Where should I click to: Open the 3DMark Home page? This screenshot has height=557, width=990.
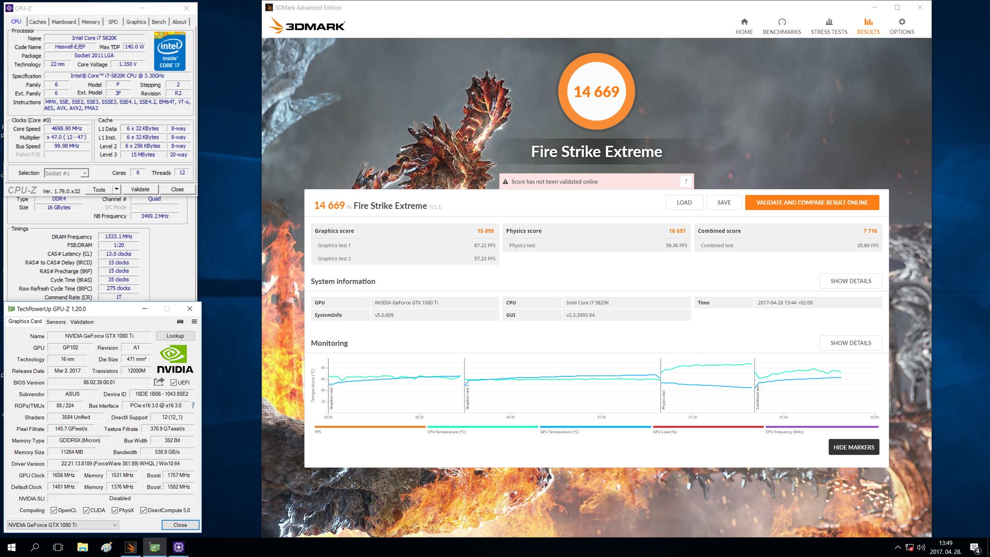(x=744, y=26)
